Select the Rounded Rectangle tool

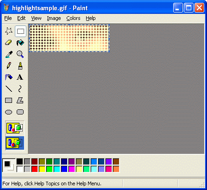(20, 112)
